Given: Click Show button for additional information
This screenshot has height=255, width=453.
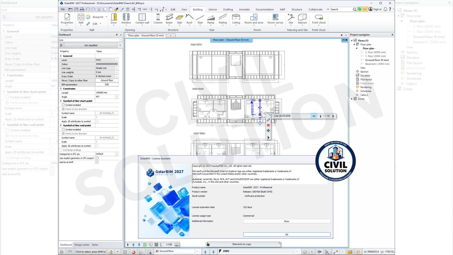Looking at the screenshot, I should [x=287, y=221].
